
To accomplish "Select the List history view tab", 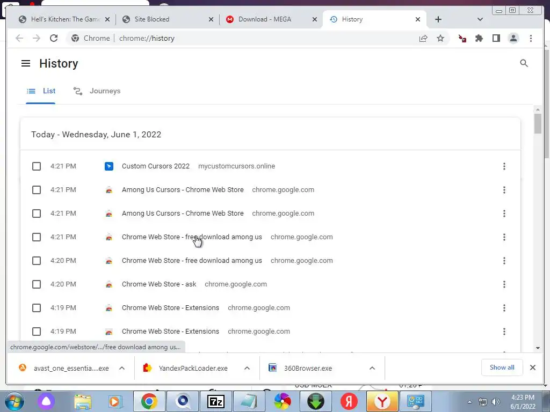I will [41, 91].
